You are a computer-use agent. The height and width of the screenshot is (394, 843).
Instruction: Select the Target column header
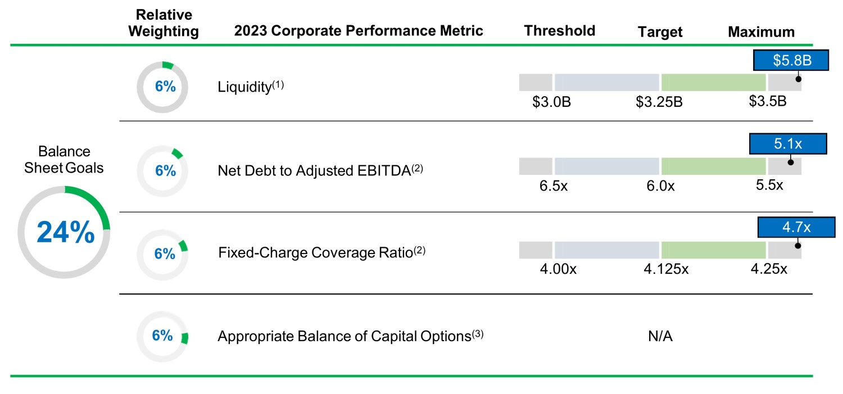tap(660, 32)
